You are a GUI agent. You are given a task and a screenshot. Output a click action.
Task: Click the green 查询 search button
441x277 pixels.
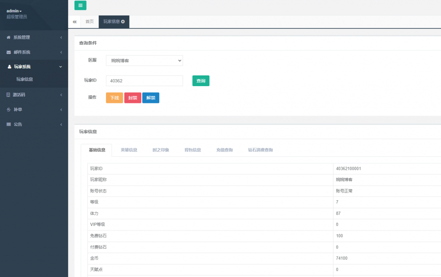201,81
